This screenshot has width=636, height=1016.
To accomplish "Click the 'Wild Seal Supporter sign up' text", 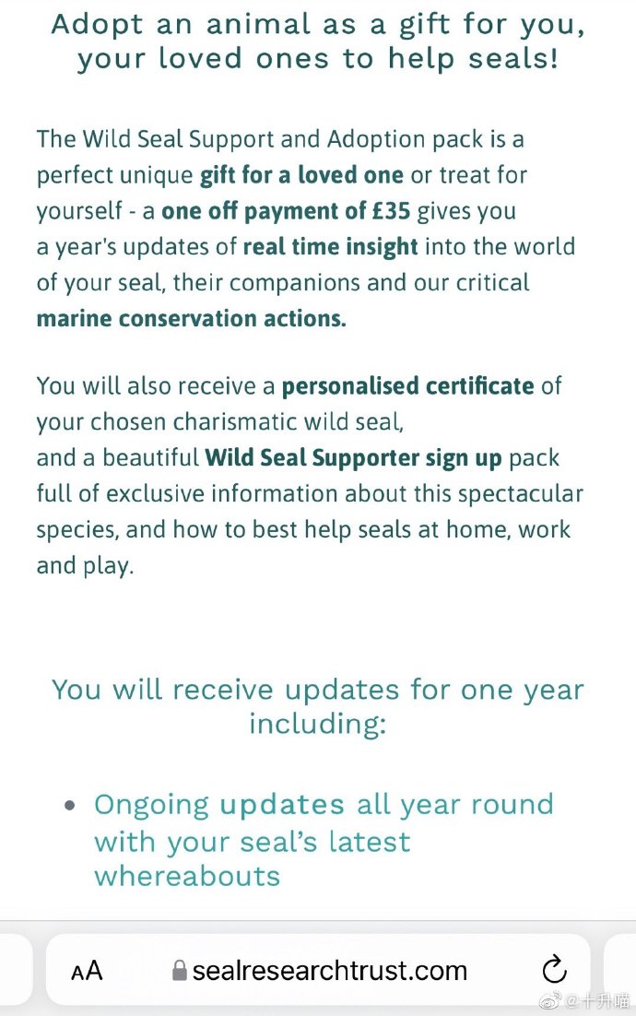I will click(353, 458).
